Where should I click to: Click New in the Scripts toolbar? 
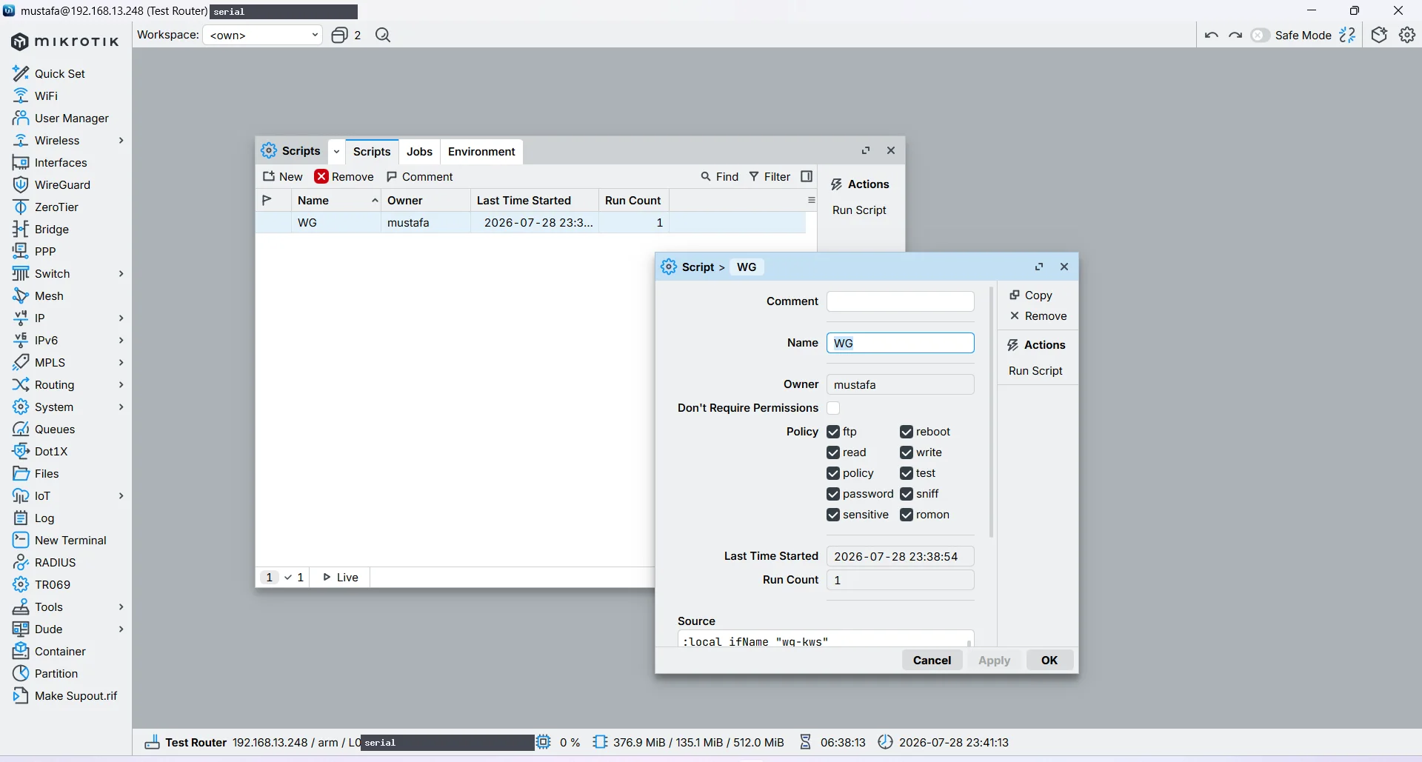coord(283,176)
